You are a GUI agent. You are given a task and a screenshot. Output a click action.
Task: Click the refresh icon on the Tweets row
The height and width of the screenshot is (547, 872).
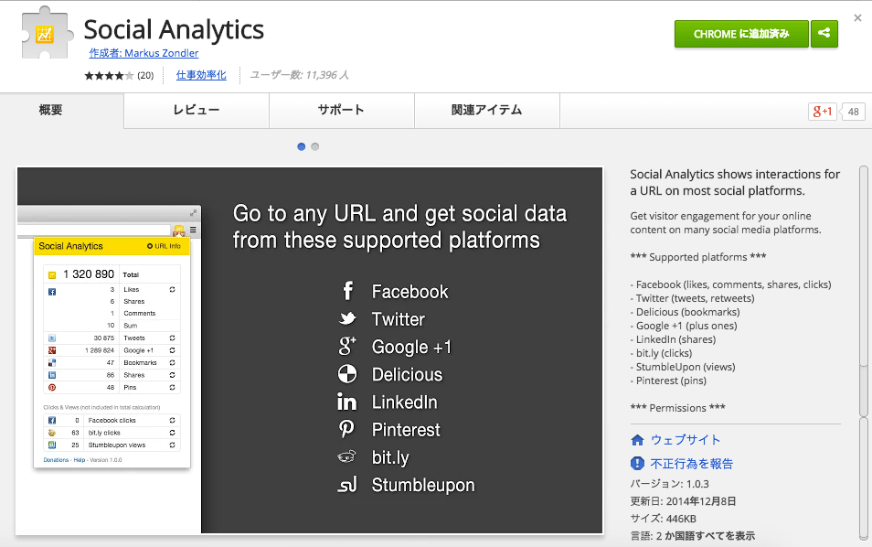point(173,338)
